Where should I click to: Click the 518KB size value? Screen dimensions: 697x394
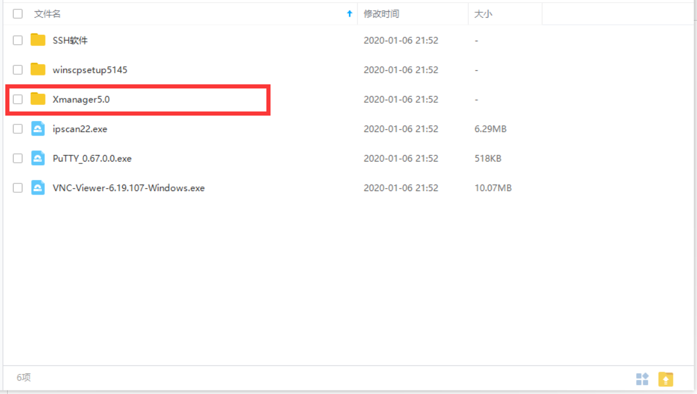[x=488, y=159]
